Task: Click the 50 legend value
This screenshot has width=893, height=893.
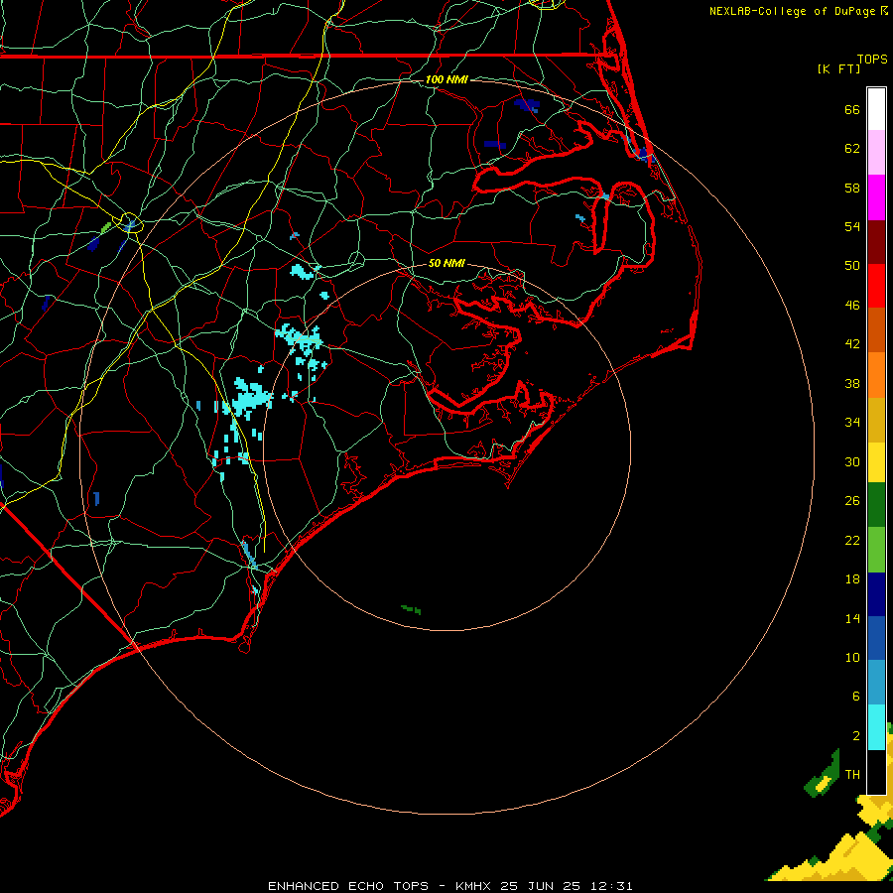Action: (852, 266)
